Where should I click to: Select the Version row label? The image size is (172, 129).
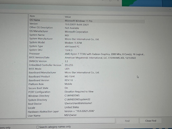[34, 24]
